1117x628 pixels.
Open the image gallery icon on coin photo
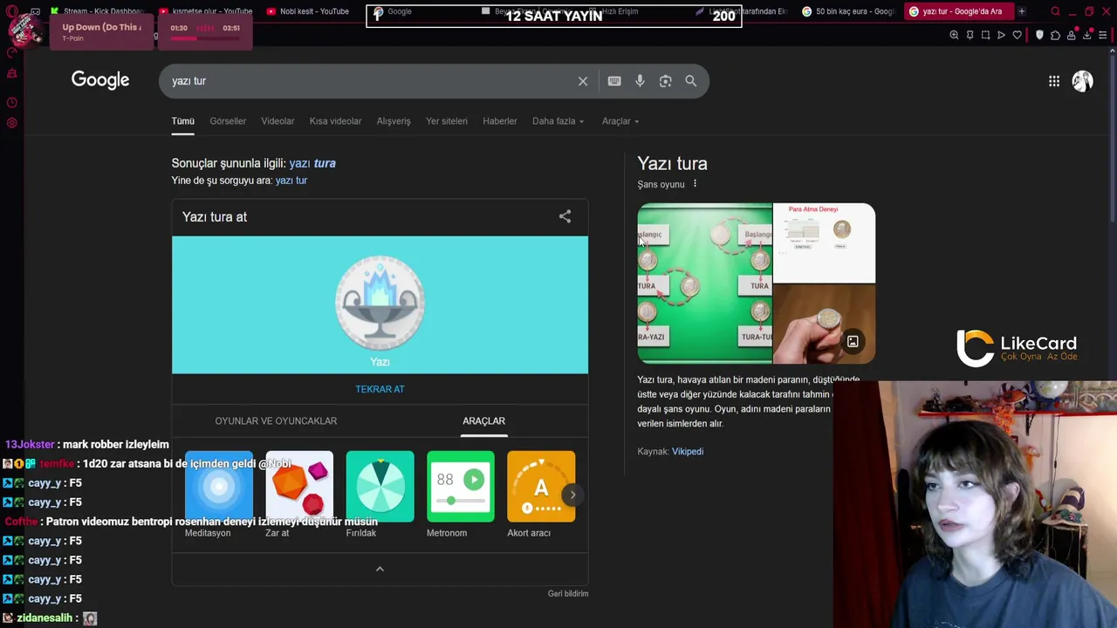point(853,342)
